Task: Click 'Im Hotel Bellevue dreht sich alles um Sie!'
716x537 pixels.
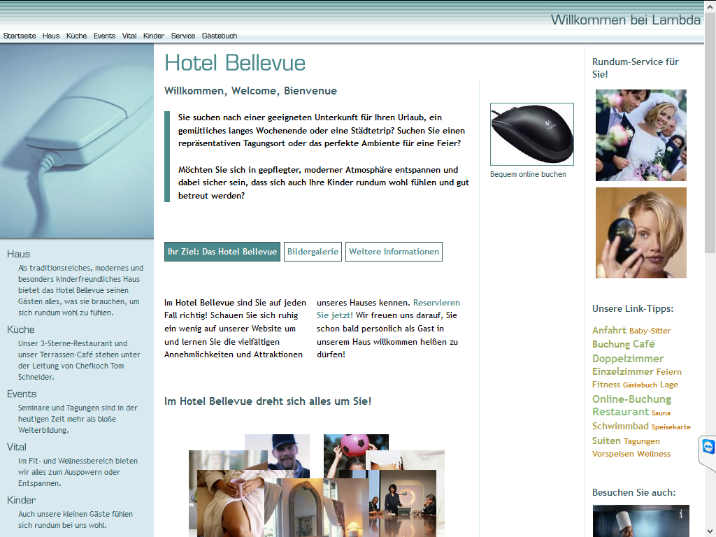Action: pyautogui.click(x=268, y=401)
